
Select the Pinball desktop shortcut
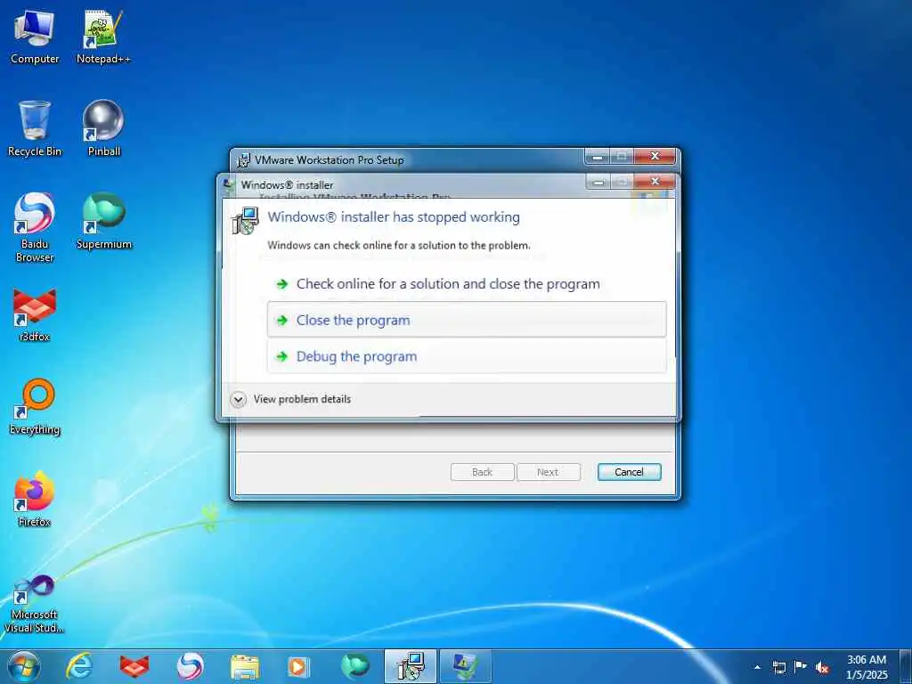(x=103, y=128)
